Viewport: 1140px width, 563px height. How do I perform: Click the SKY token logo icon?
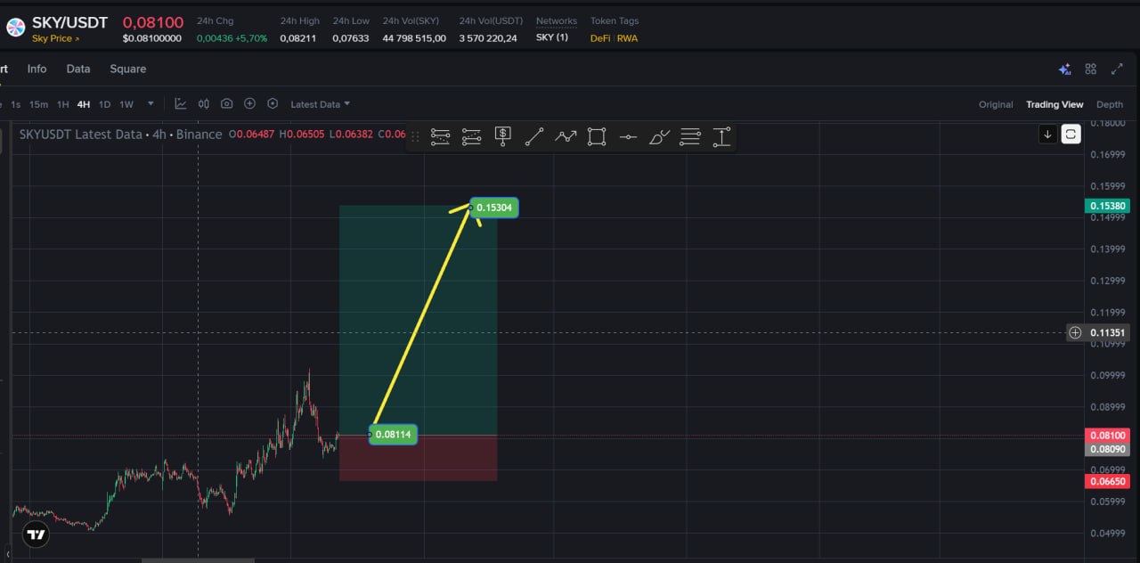pyautogui.click(x=15, y=28)
